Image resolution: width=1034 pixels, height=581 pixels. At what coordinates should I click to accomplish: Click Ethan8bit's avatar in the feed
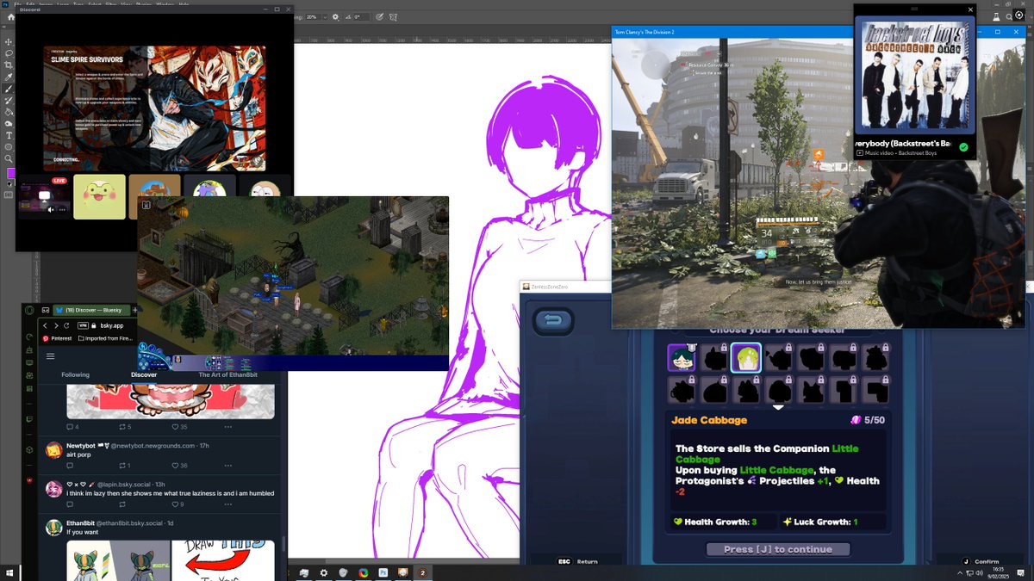[x=53, y=528]
